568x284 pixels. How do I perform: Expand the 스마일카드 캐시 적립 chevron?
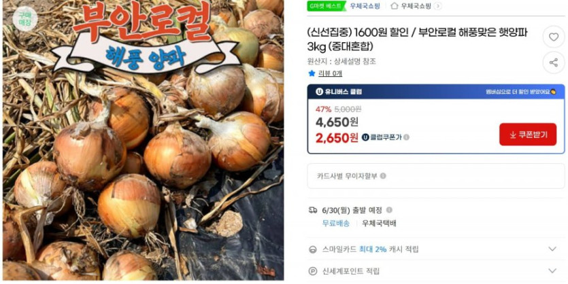pyautogui.click(x=552, y=249)
